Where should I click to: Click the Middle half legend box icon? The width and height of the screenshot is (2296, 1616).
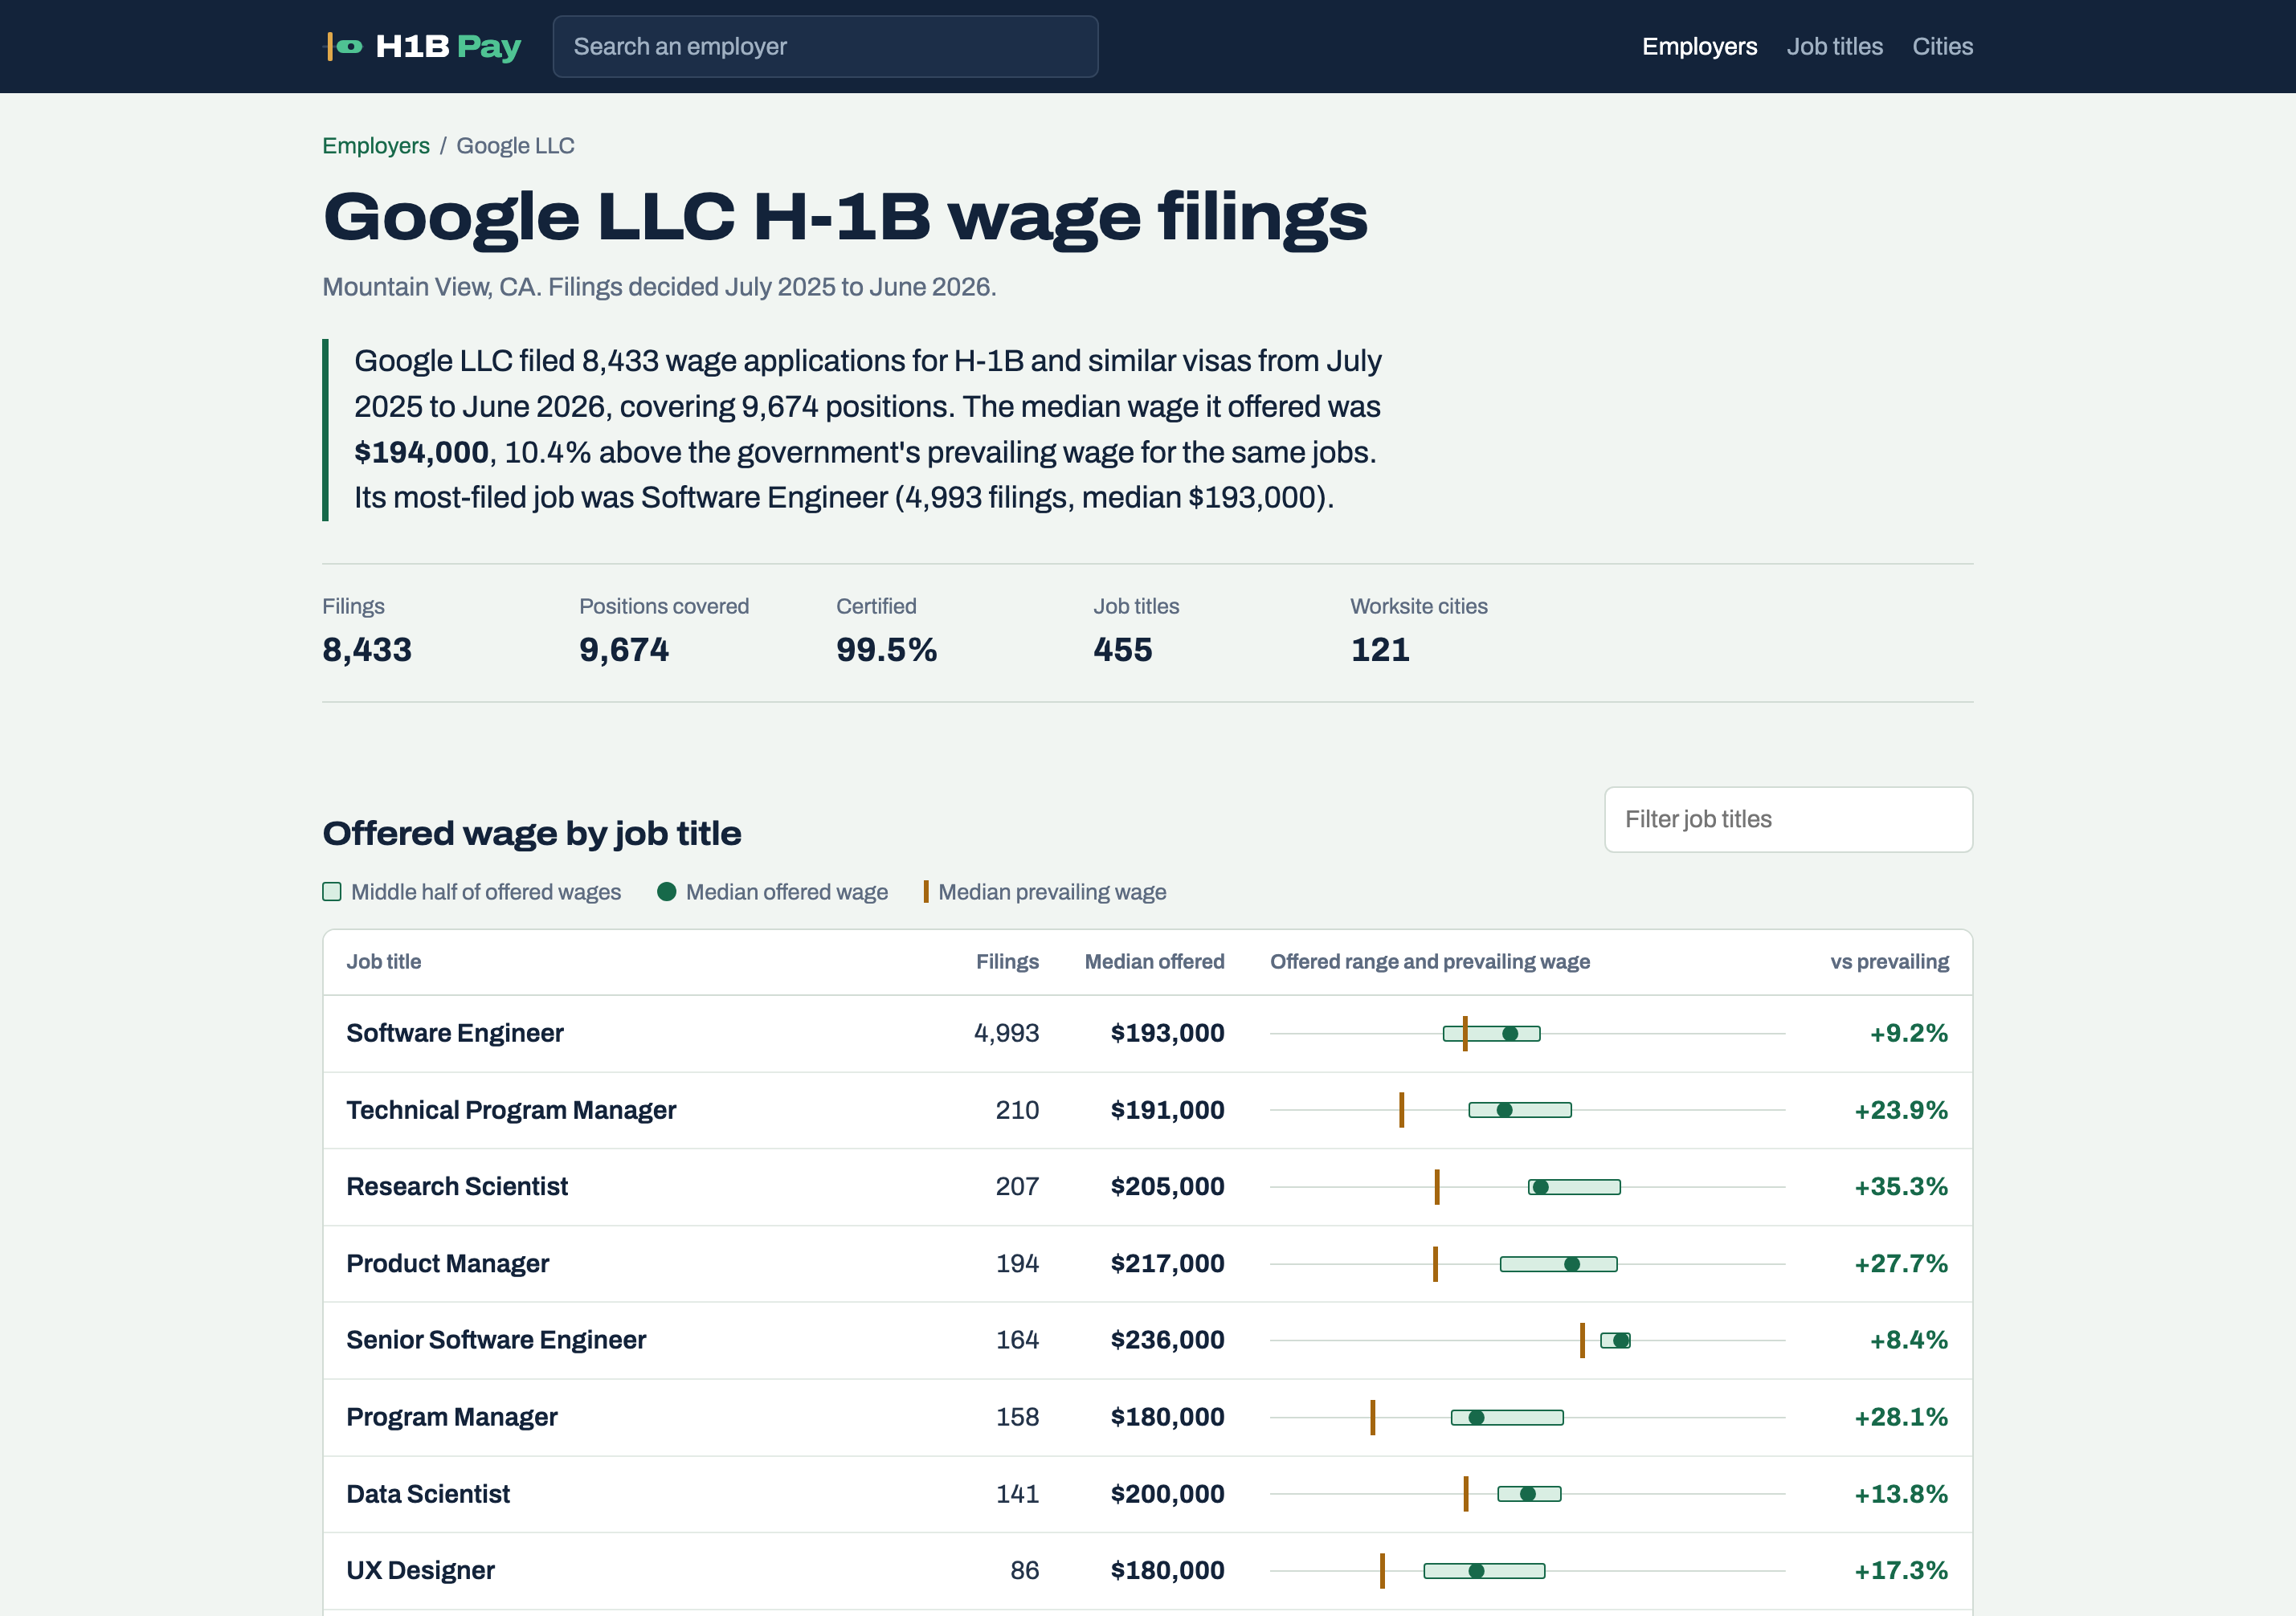332,892
